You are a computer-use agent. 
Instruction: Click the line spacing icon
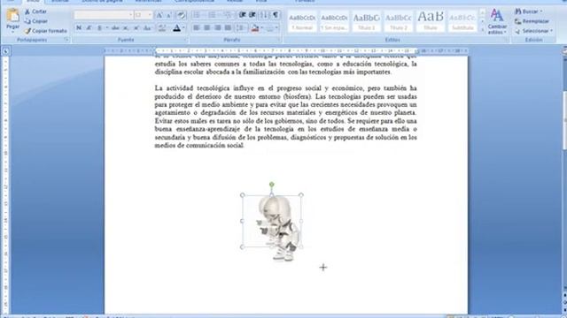click(239, 28)
